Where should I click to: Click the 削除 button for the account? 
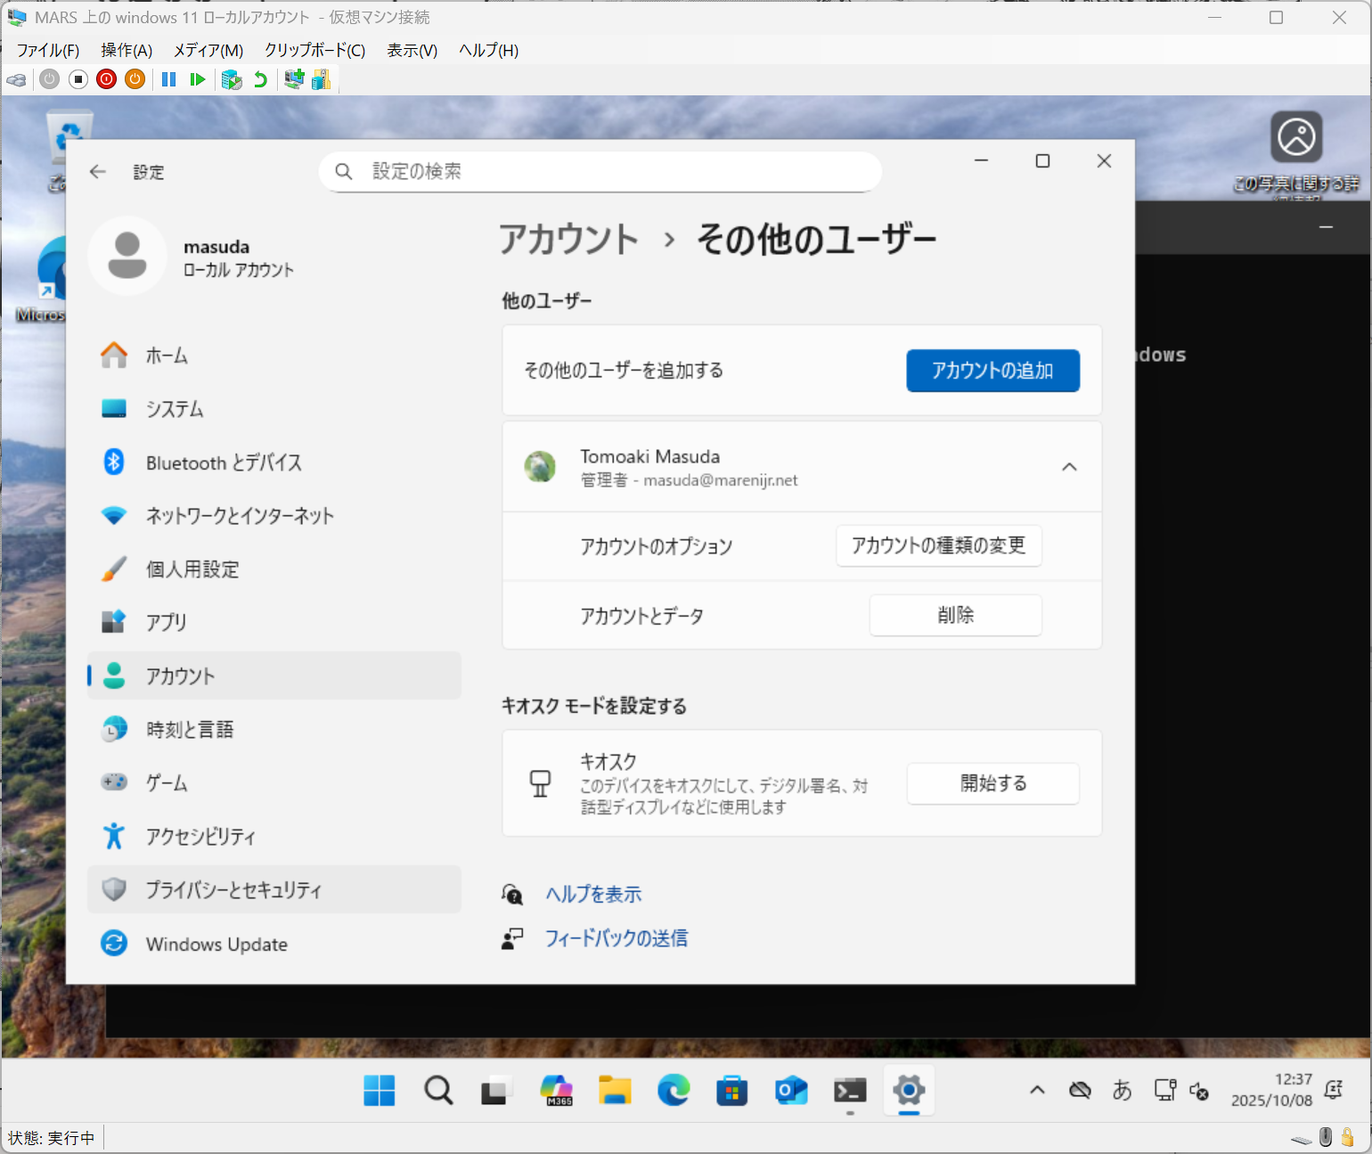pyautogui.click(x=955, y=615)
